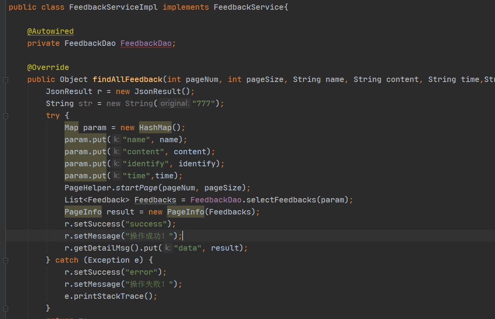
Task: Click the findAllFeedback method name
Action: 127,79
